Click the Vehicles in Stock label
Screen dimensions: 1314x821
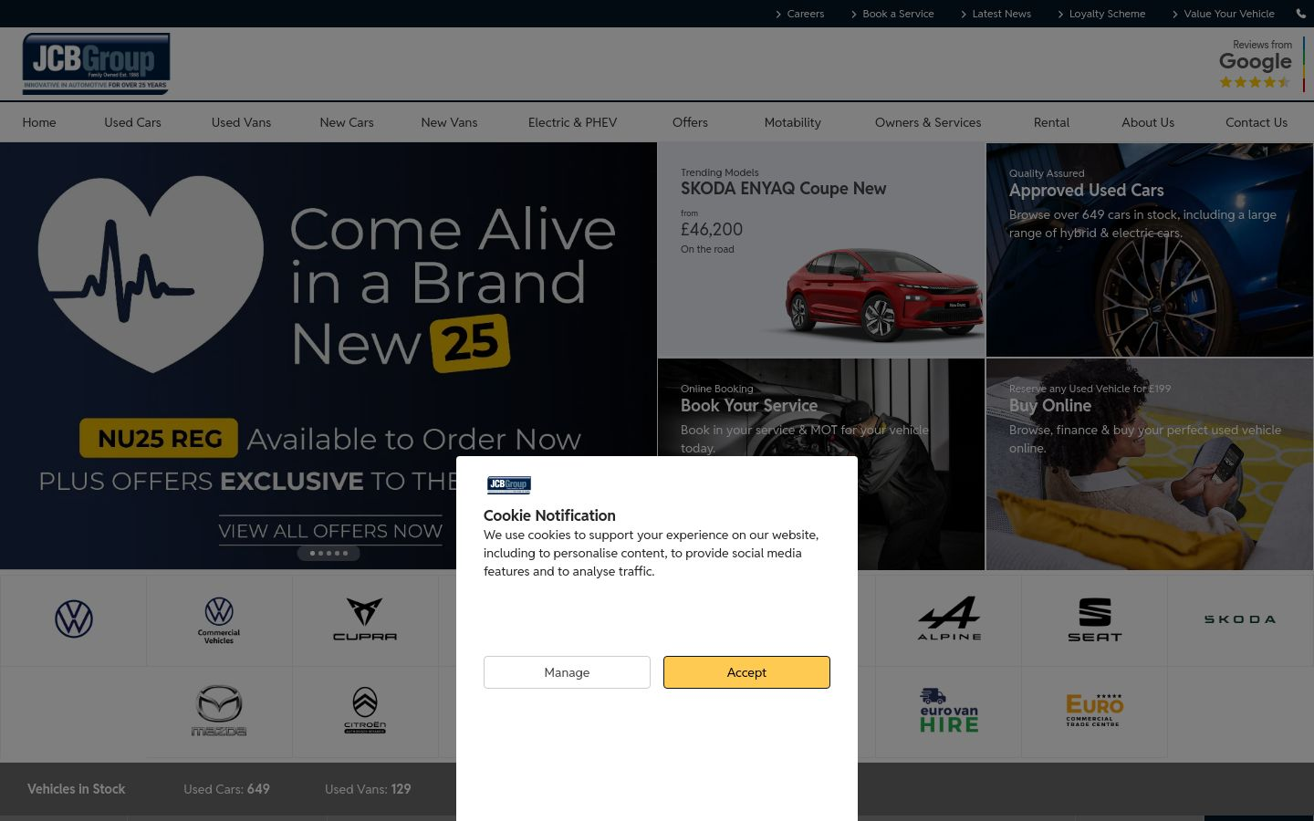[x=77, y=789]
